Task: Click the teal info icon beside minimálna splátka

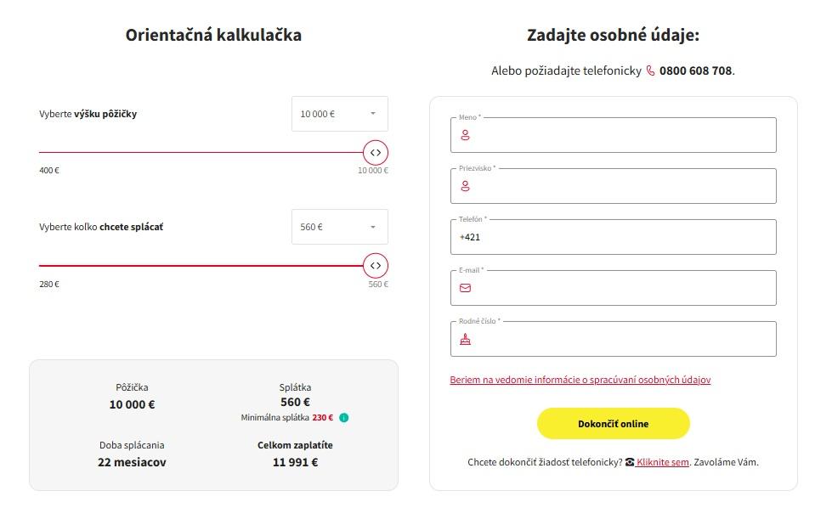Action: click(344, 418)
